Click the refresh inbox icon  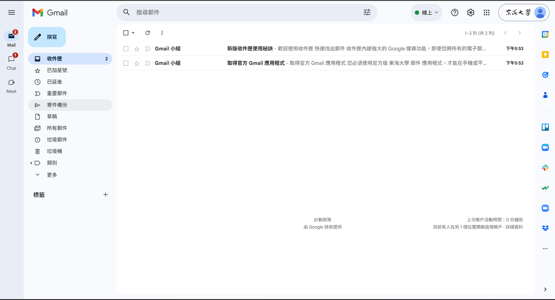[x=147, y=33]
